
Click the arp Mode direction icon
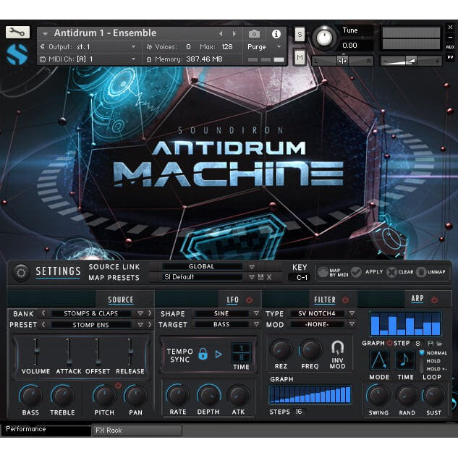click(379, 360)
